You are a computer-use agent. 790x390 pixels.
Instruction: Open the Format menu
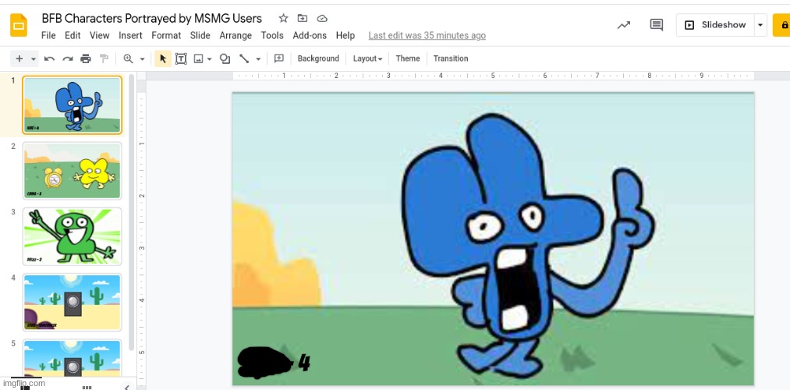[x=166, y=35]
